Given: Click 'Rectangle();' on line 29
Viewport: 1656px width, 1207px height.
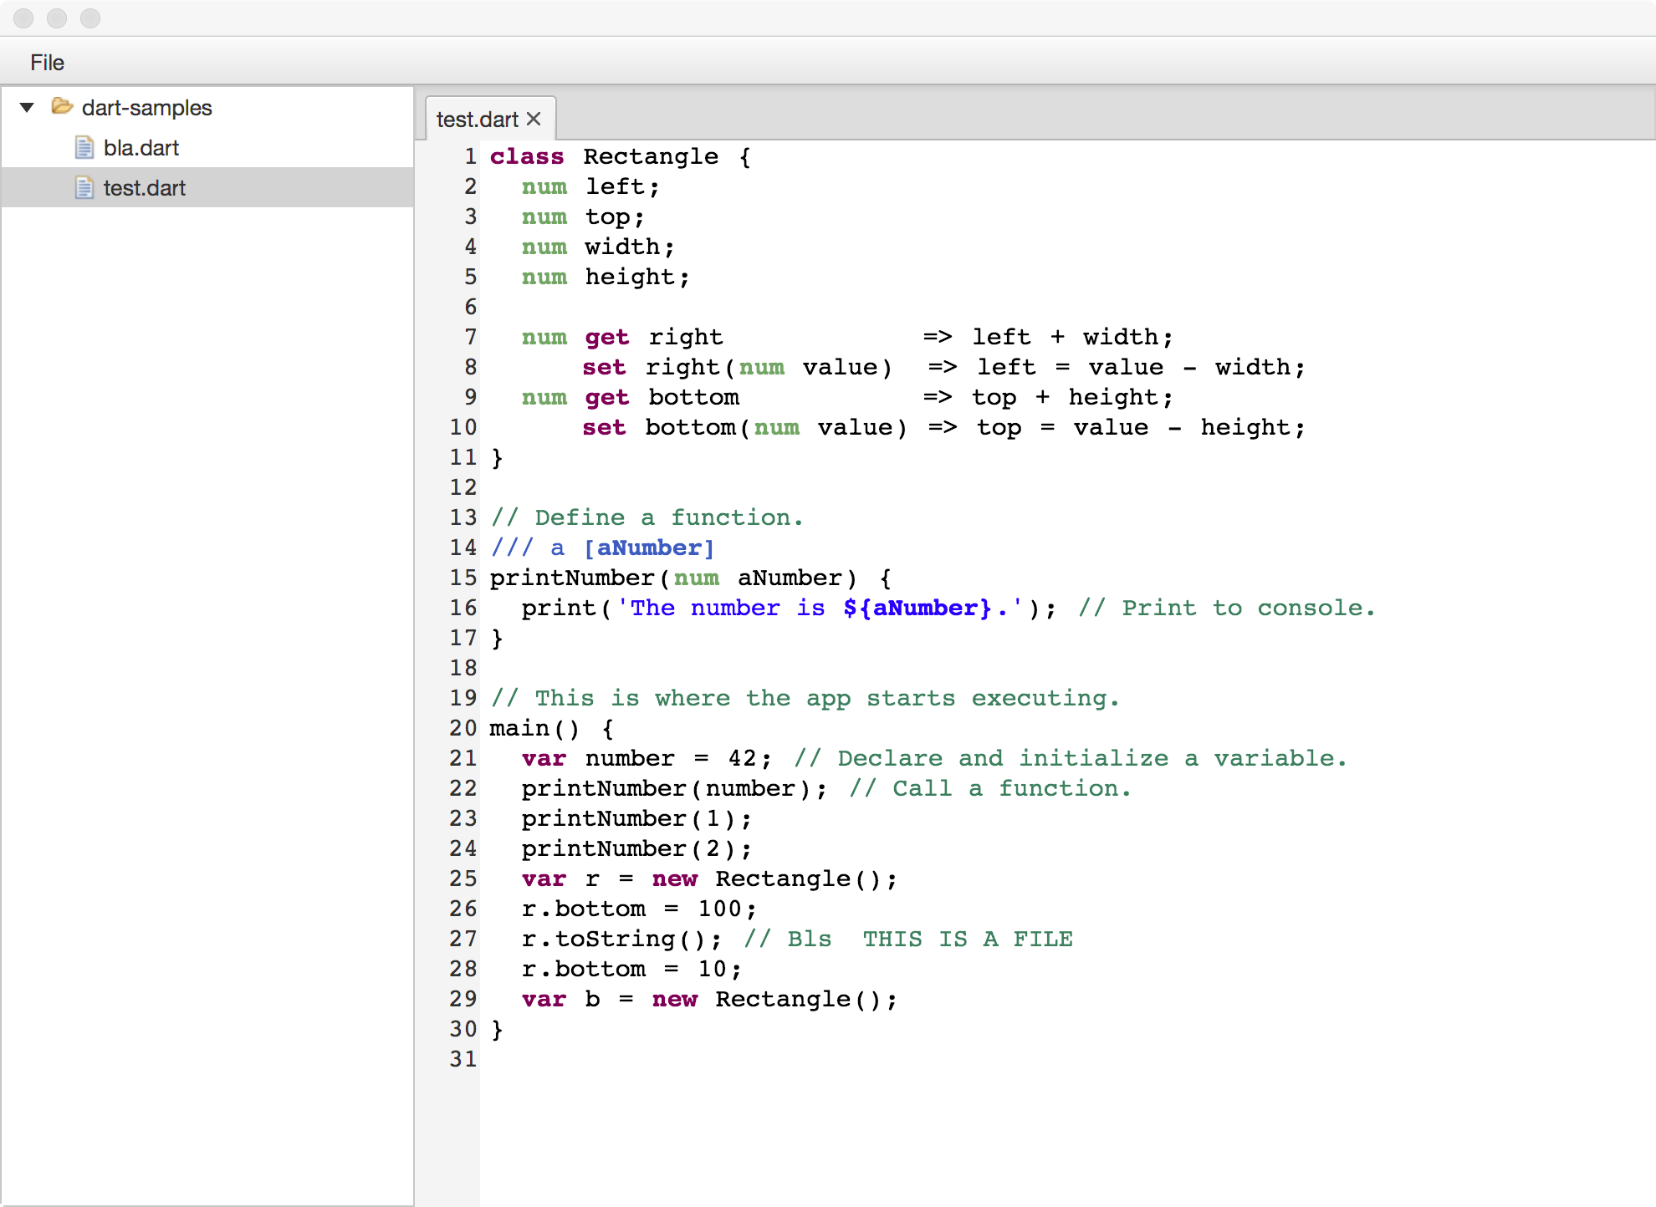Looking at the screenshot, I should pyautogui.click(x=806, y=999).
